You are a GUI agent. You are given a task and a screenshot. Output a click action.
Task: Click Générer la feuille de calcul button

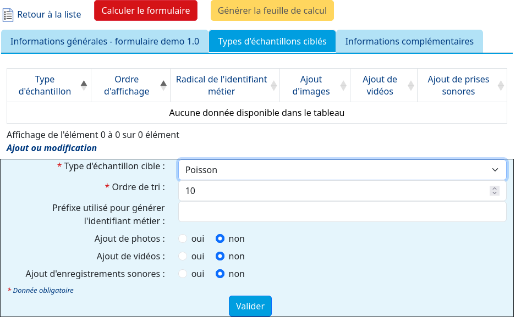(272, 10)
